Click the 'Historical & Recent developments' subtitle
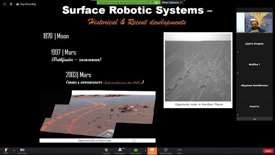The image size is (275, 155). coord(137,22)
